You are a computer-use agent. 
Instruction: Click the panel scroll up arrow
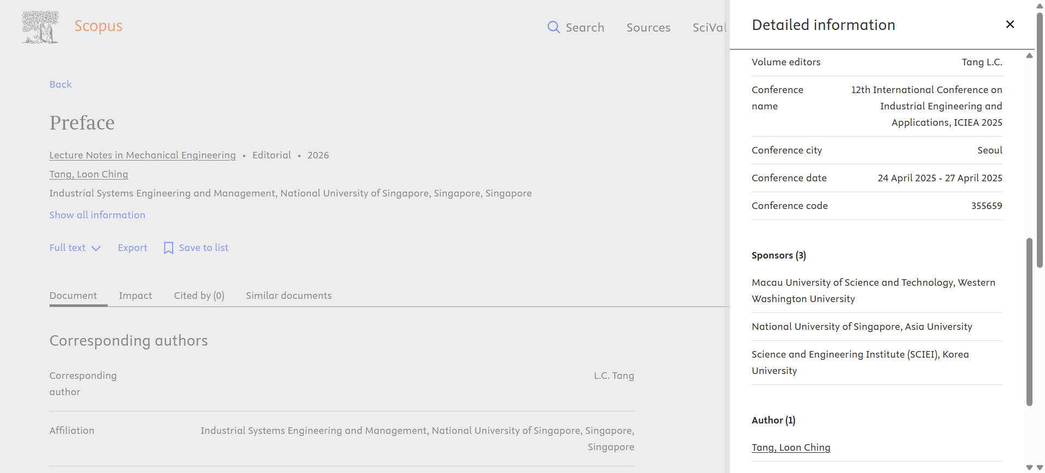point(1029,56)
